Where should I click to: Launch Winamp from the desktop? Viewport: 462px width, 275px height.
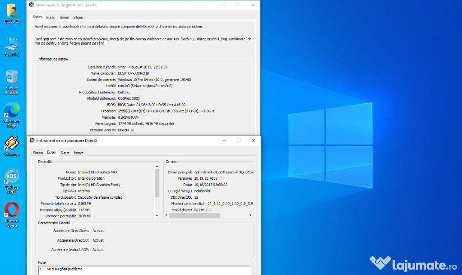click(12, 144)
